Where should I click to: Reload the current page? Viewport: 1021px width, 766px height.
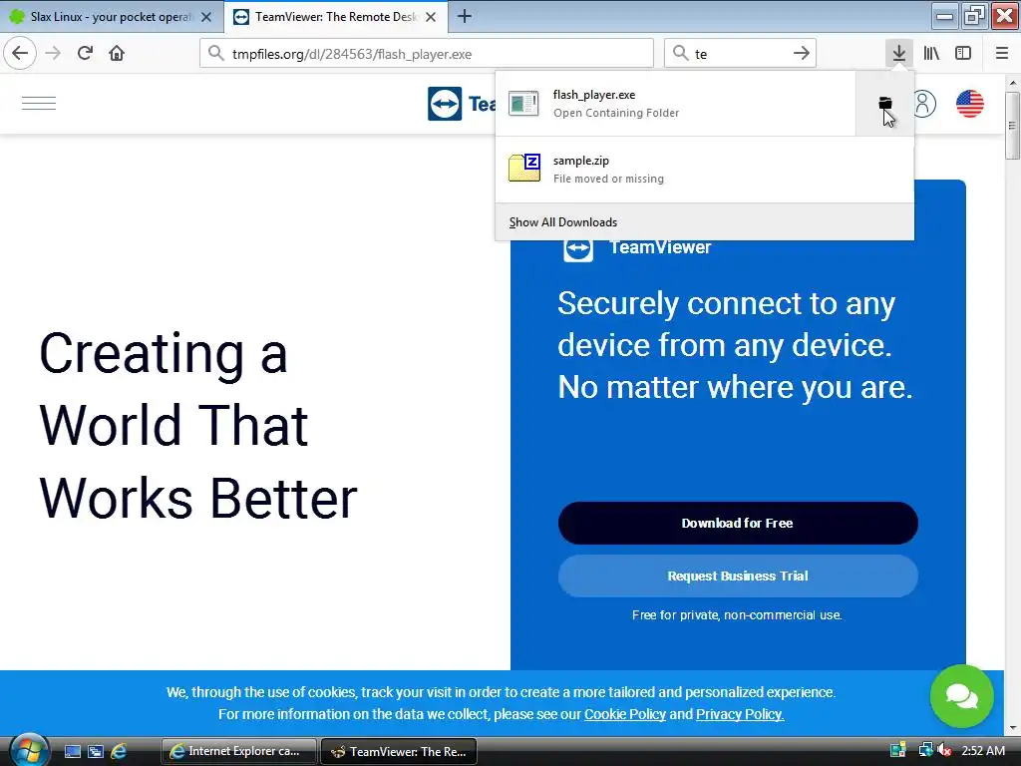click(x=86, y=53)
